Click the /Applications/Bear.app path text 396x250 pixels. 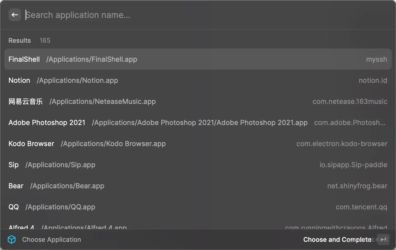click(x=67, y=186)
